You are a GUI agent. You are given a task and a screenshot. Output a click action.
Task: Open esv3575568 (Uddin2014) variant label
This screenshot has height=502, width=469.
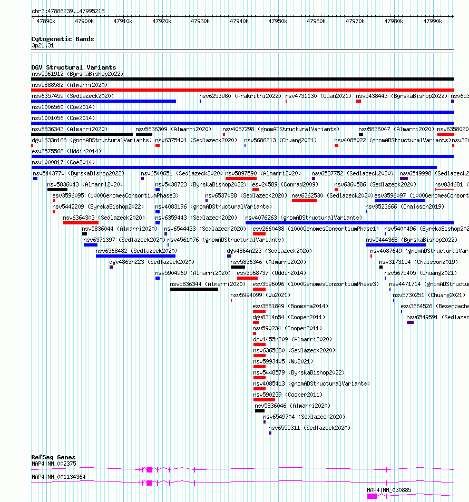tap(66, 151)
